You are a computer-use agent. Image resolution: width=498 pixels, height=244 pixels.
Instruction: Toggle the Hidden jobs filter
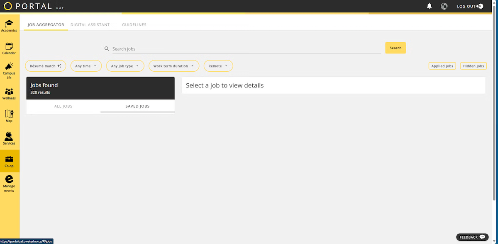tap(473, 65)
